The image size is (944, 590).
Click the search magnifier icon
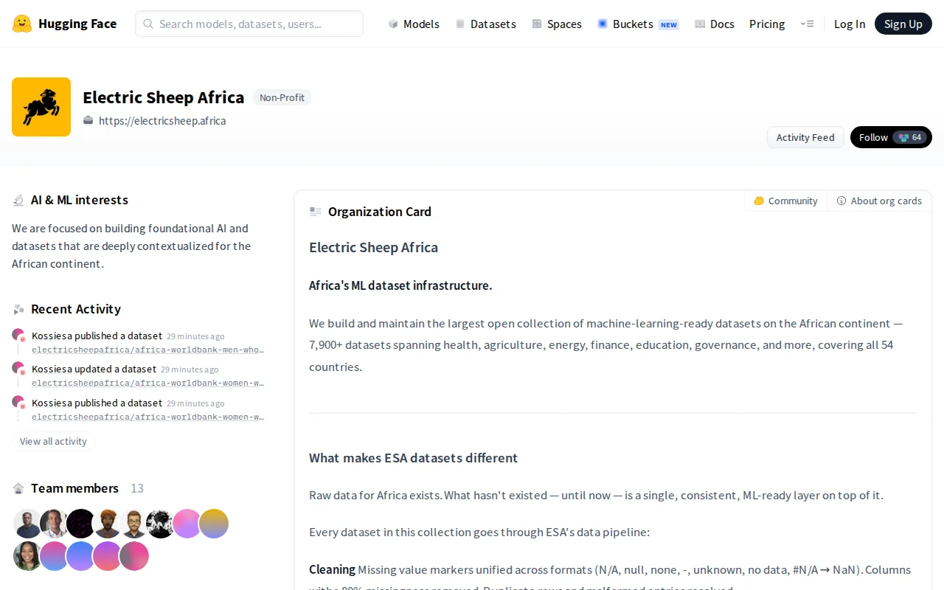pos(148,24)
